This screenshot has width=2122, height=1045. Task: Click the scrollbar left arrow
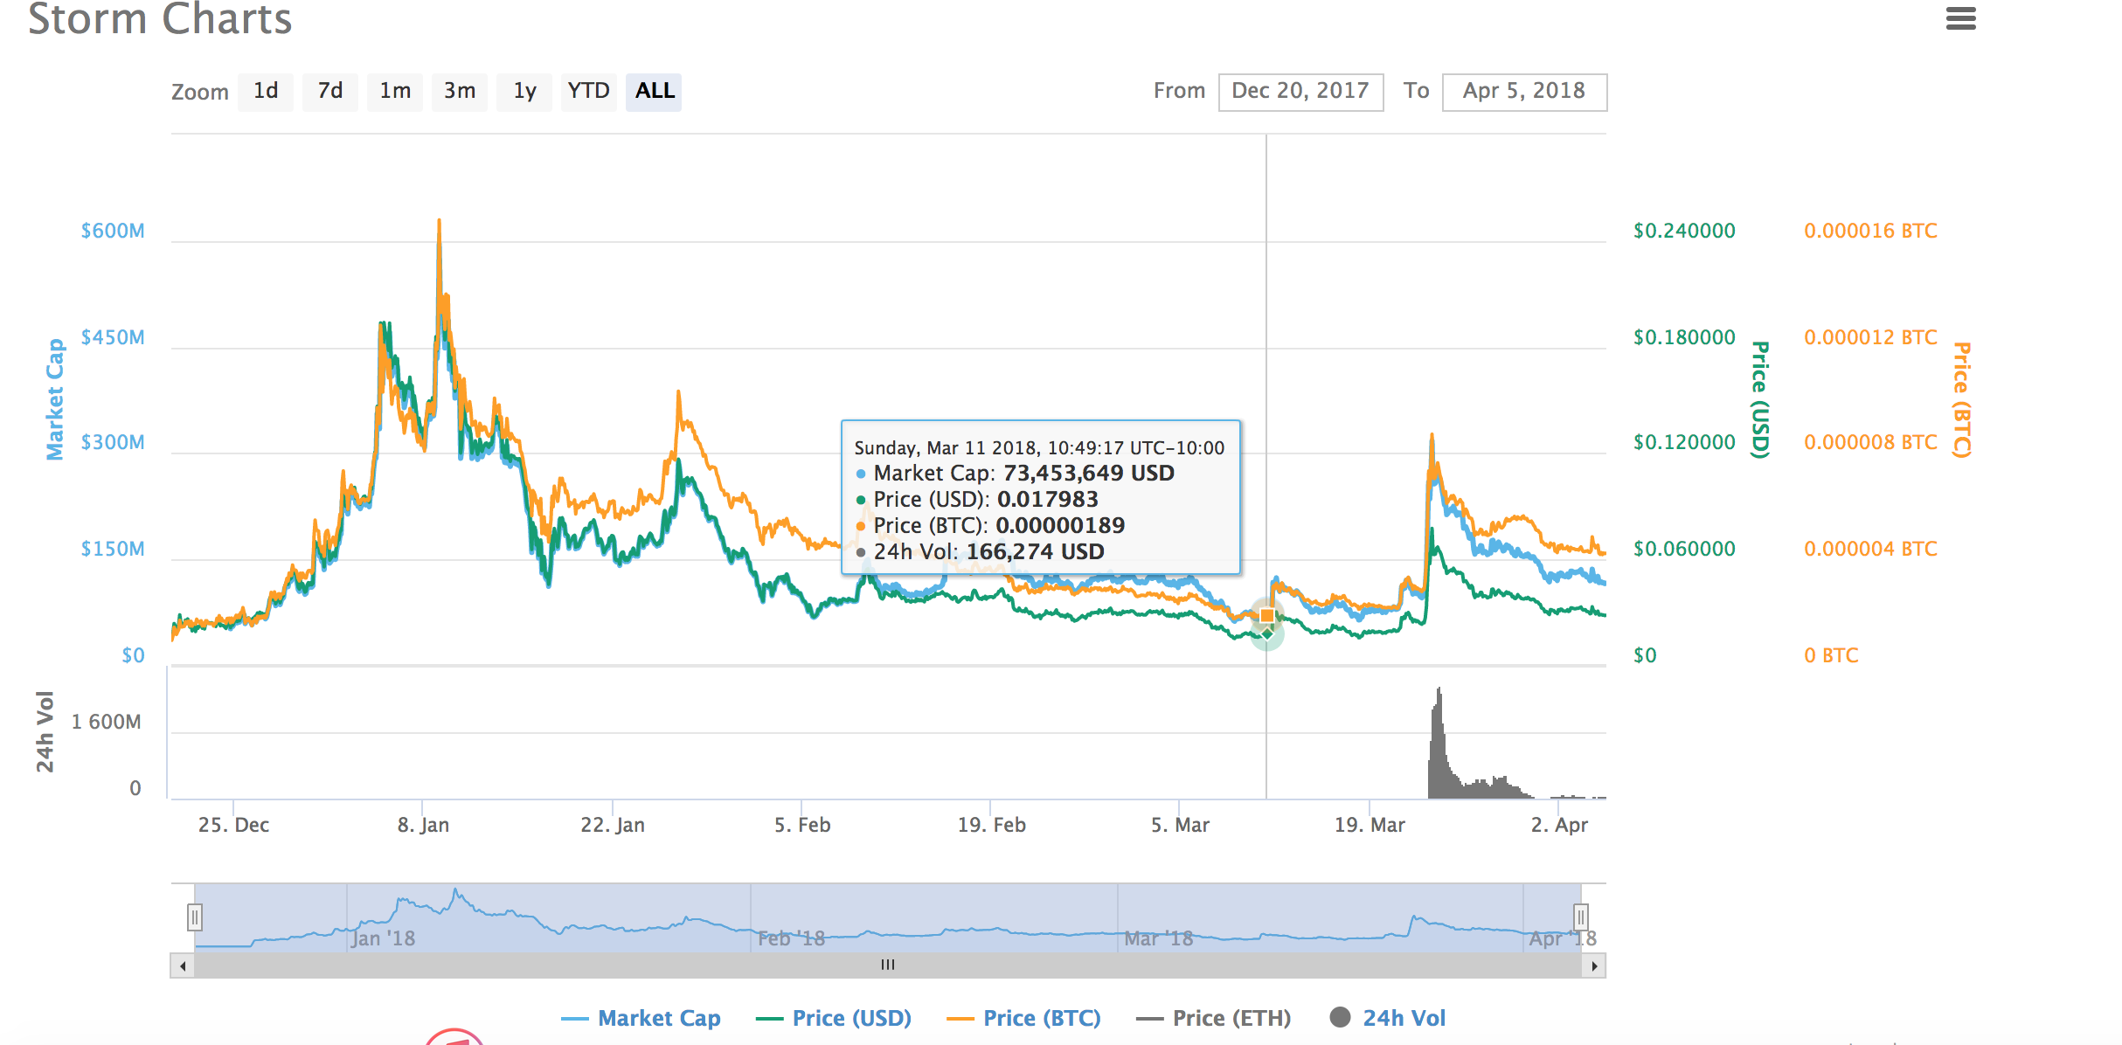(183, 965)
